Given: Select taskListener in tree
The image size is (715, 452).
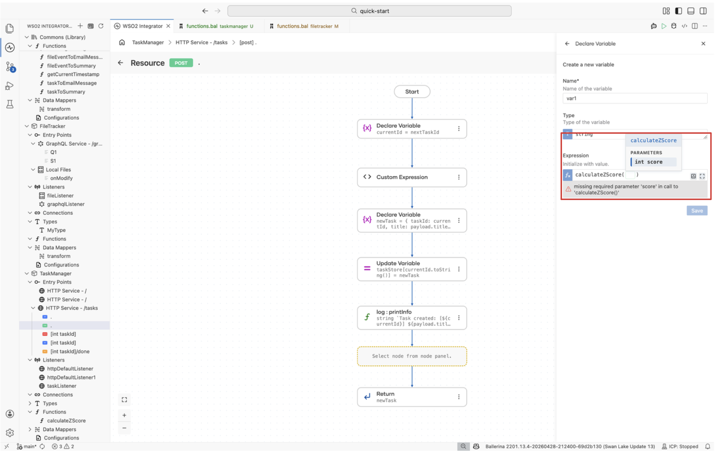Looking at the screenshot, I should click(x=61, y=386).
